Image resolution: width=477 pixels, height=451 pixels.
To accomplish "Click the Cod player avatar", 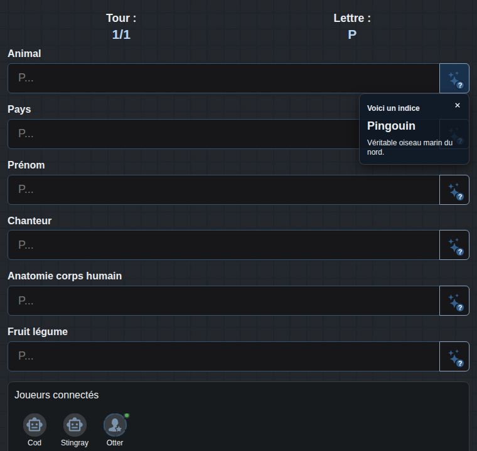I will coord(35,425).
